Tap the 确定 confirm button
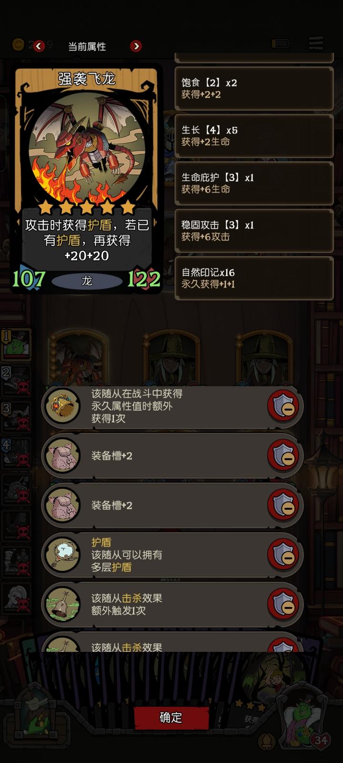Image resolution: width=343 pixels, height=763 pixels. pyautogui.click(x=171, y=718)
